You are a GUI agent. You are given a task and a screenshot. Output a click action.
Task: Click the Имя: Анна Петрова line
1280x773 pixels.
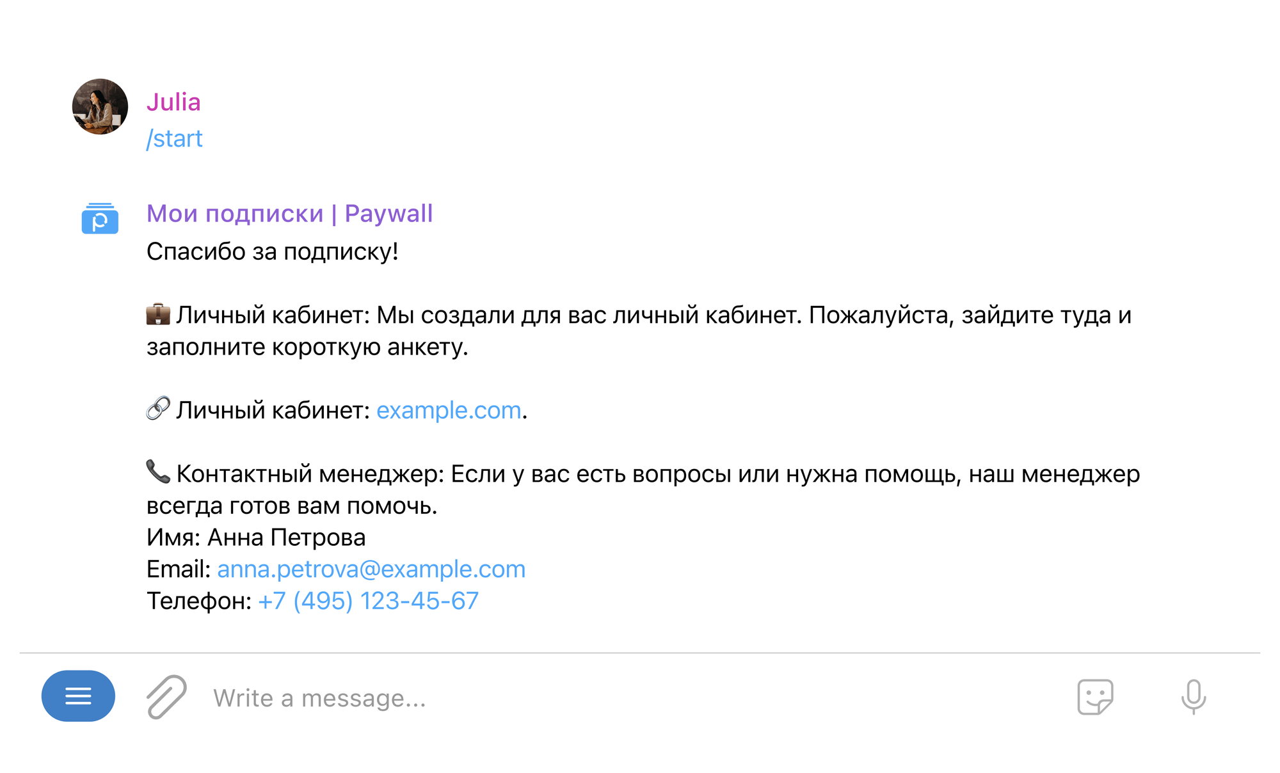tap(256, 538)
